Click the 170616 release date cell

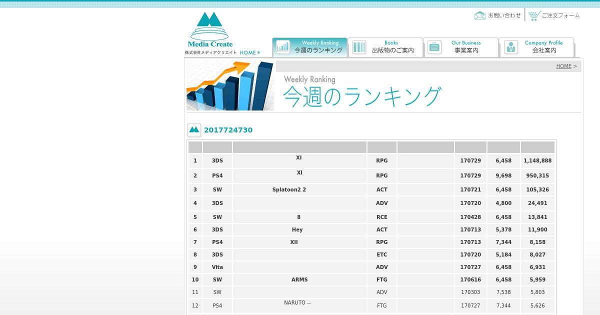tap(470, 279)
